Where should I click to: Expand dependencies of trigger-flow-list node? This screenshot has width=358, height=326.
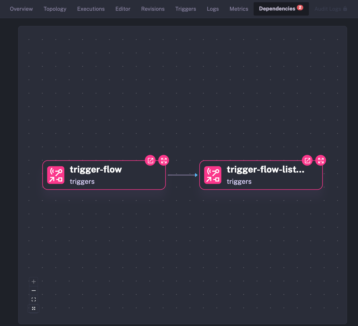(x=321, y=160)
